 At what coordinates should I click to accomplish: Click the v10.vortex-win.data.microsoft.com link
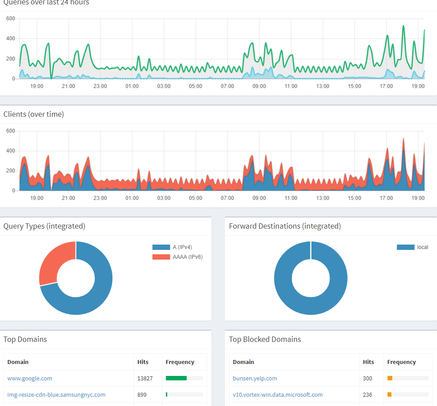click(277, 395)
